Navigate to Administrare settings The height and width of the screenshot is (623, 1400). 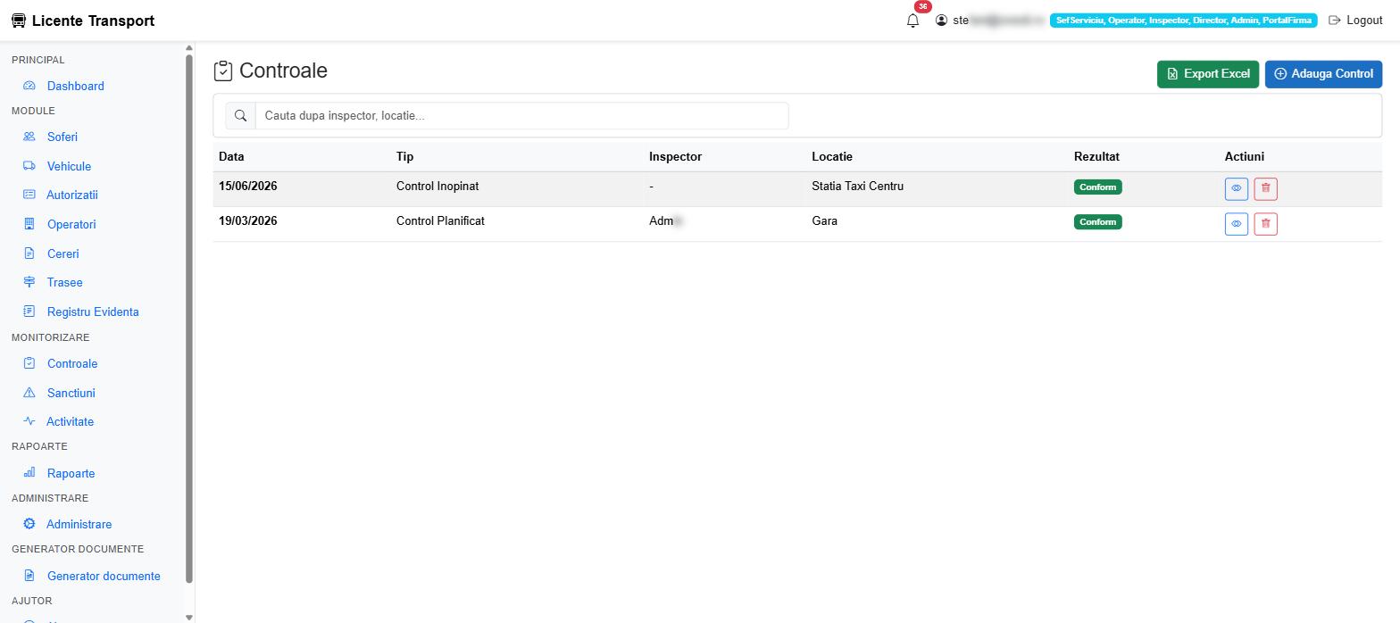79,524
